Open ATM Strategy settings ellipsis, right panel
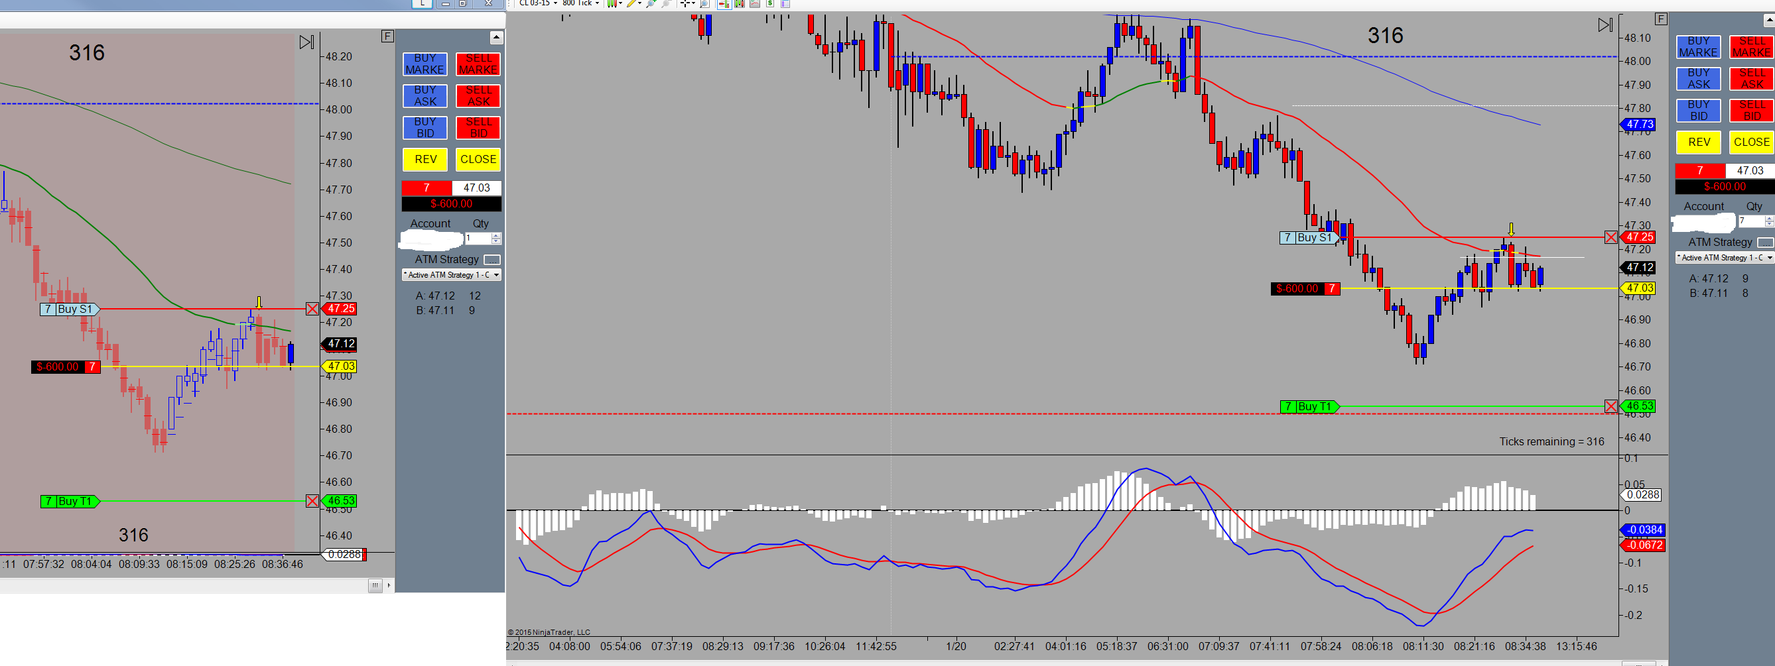 (1766, 243)
